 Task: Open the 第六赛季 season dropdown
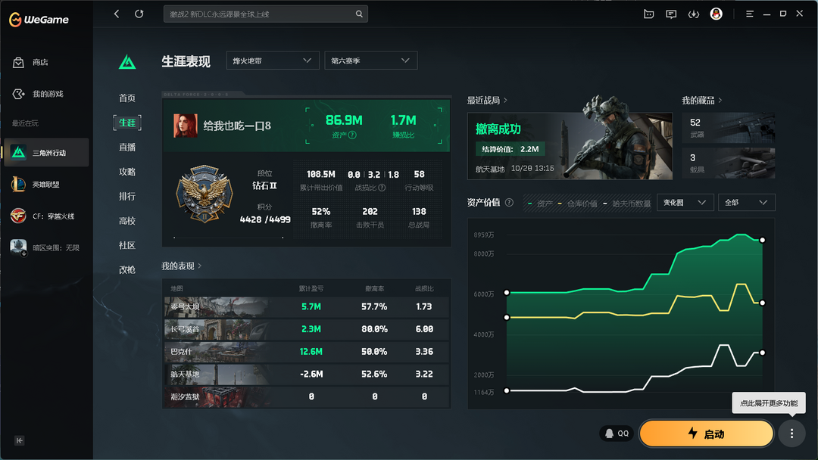tap(370, 60)
